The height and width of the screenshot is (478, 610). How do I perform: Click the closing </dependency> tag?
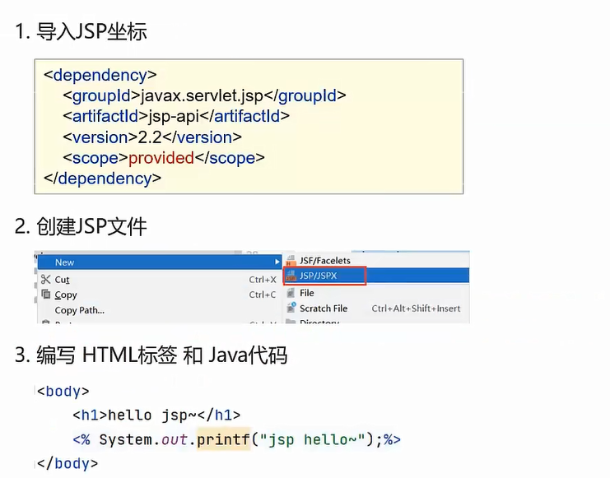point(102,179)
